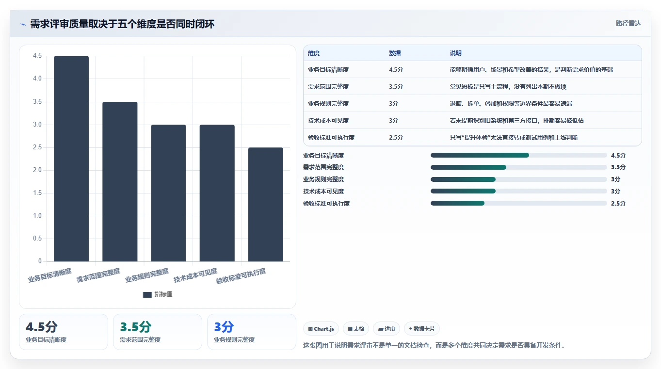661x369 pixels.
Task: Click the 4.5分 progress bar for 业务目标清晰度
Action: pos(519,155)
